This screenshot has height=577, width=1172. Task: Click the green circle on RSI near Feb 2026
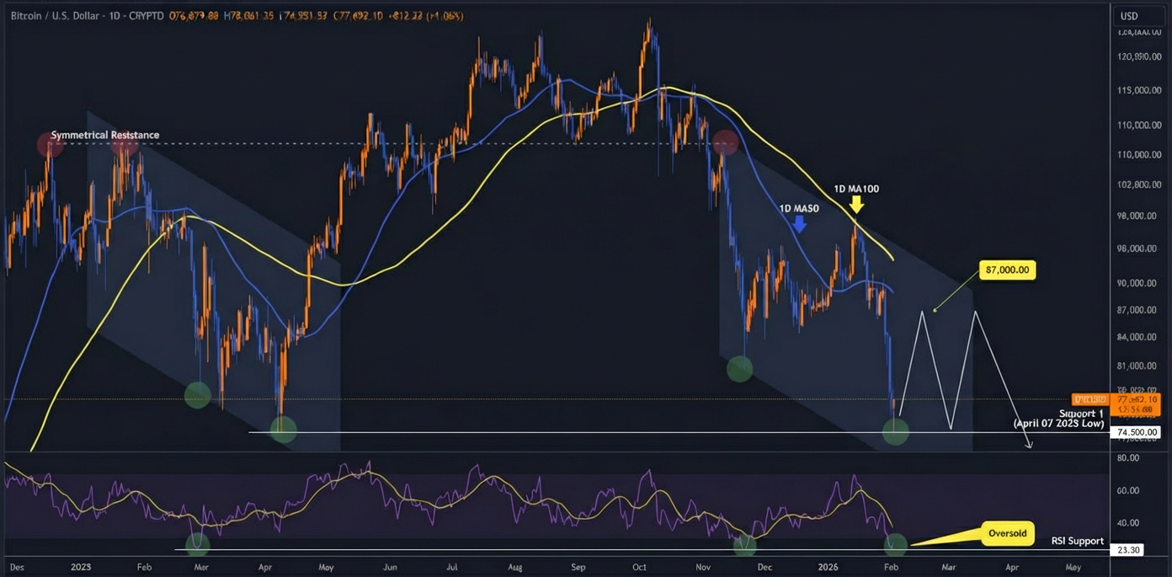(895, 544)
